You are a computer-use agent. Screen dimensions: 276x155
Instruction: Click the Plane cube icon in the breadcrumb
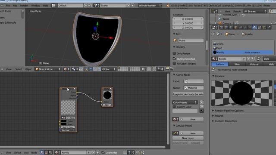click(227, 34)
